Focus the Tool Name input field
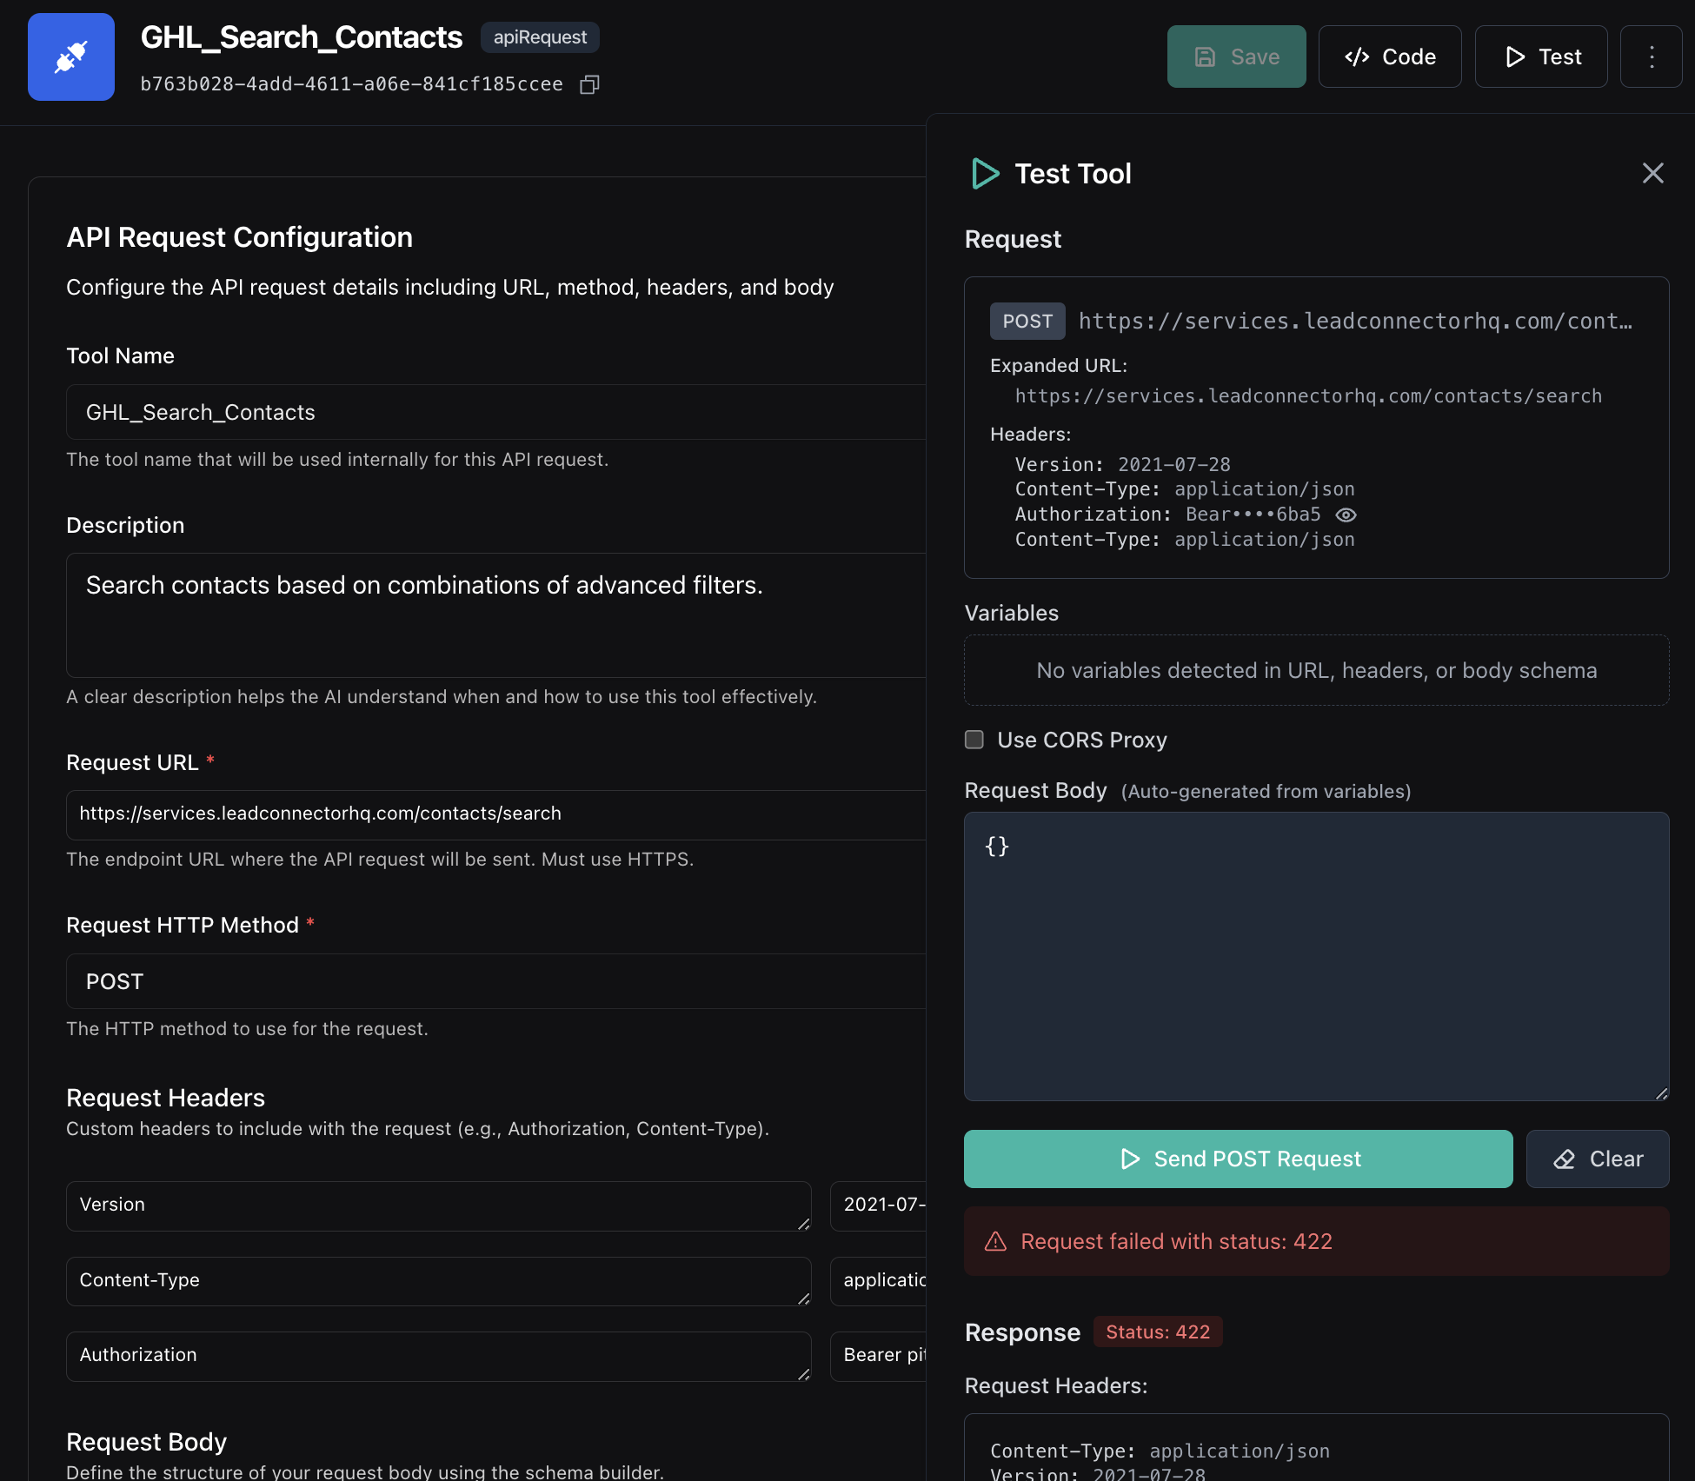 point(495,412)
